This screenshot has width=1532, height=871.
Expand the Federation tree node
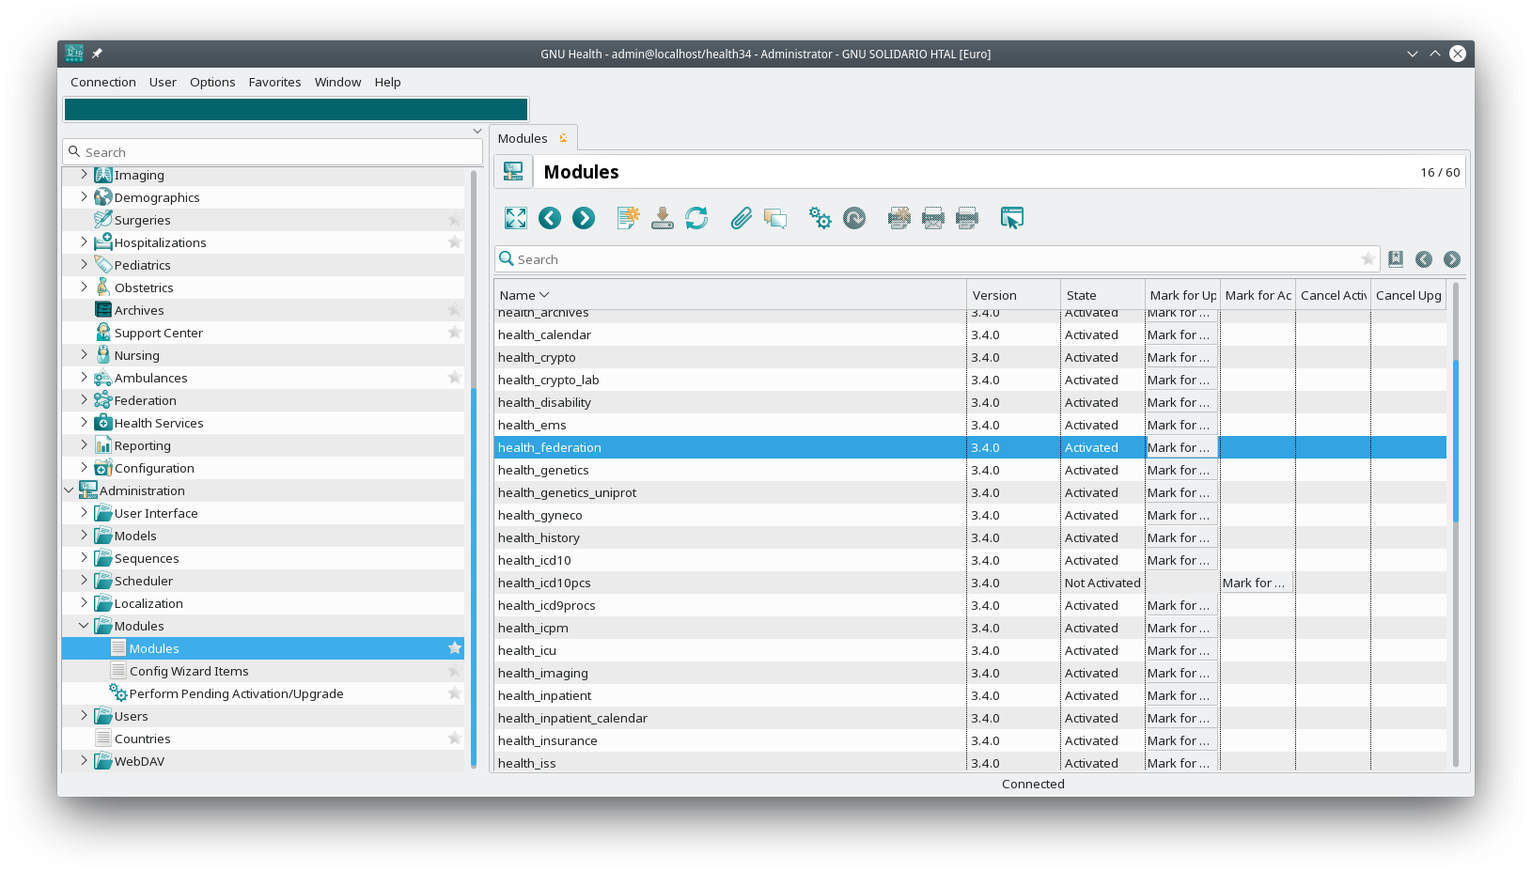point(84,400)
